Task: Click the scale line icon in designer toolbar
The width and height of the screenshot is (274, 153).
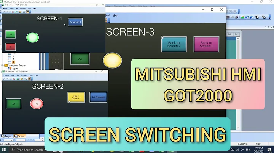Action: (233, 17)
